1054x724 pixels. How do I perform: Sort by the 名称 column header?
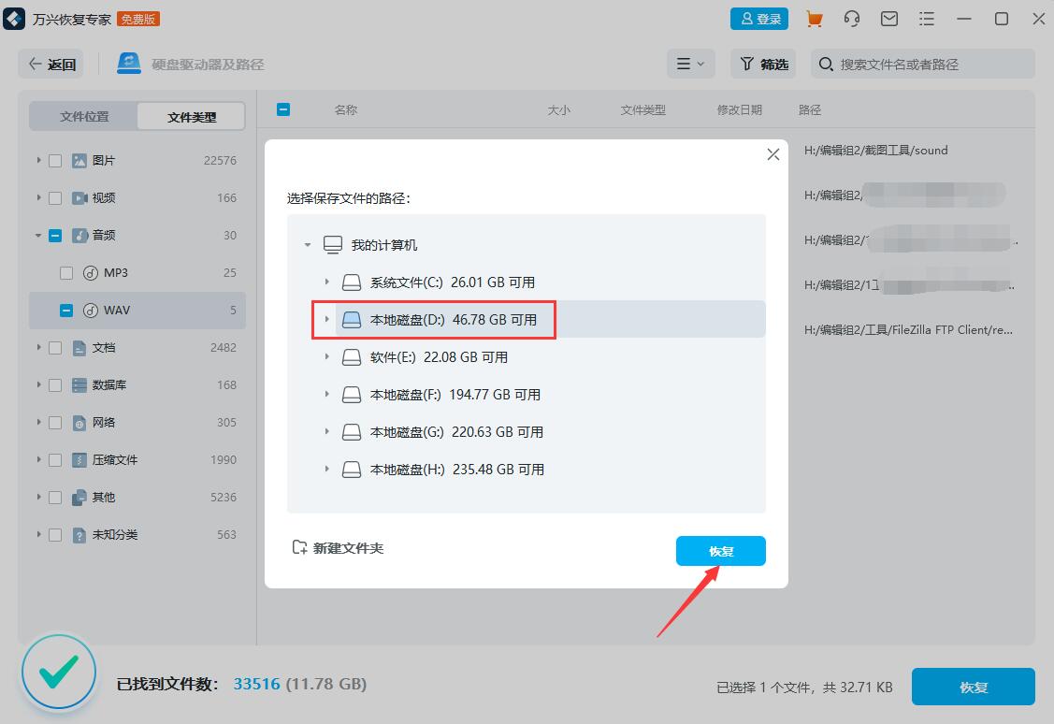[345, 109]
